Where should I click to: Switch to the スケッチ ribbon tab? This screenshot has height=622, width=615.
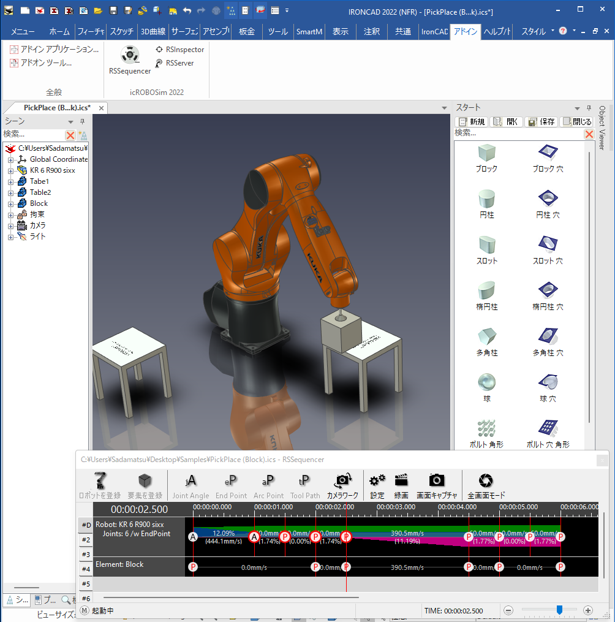121,32
